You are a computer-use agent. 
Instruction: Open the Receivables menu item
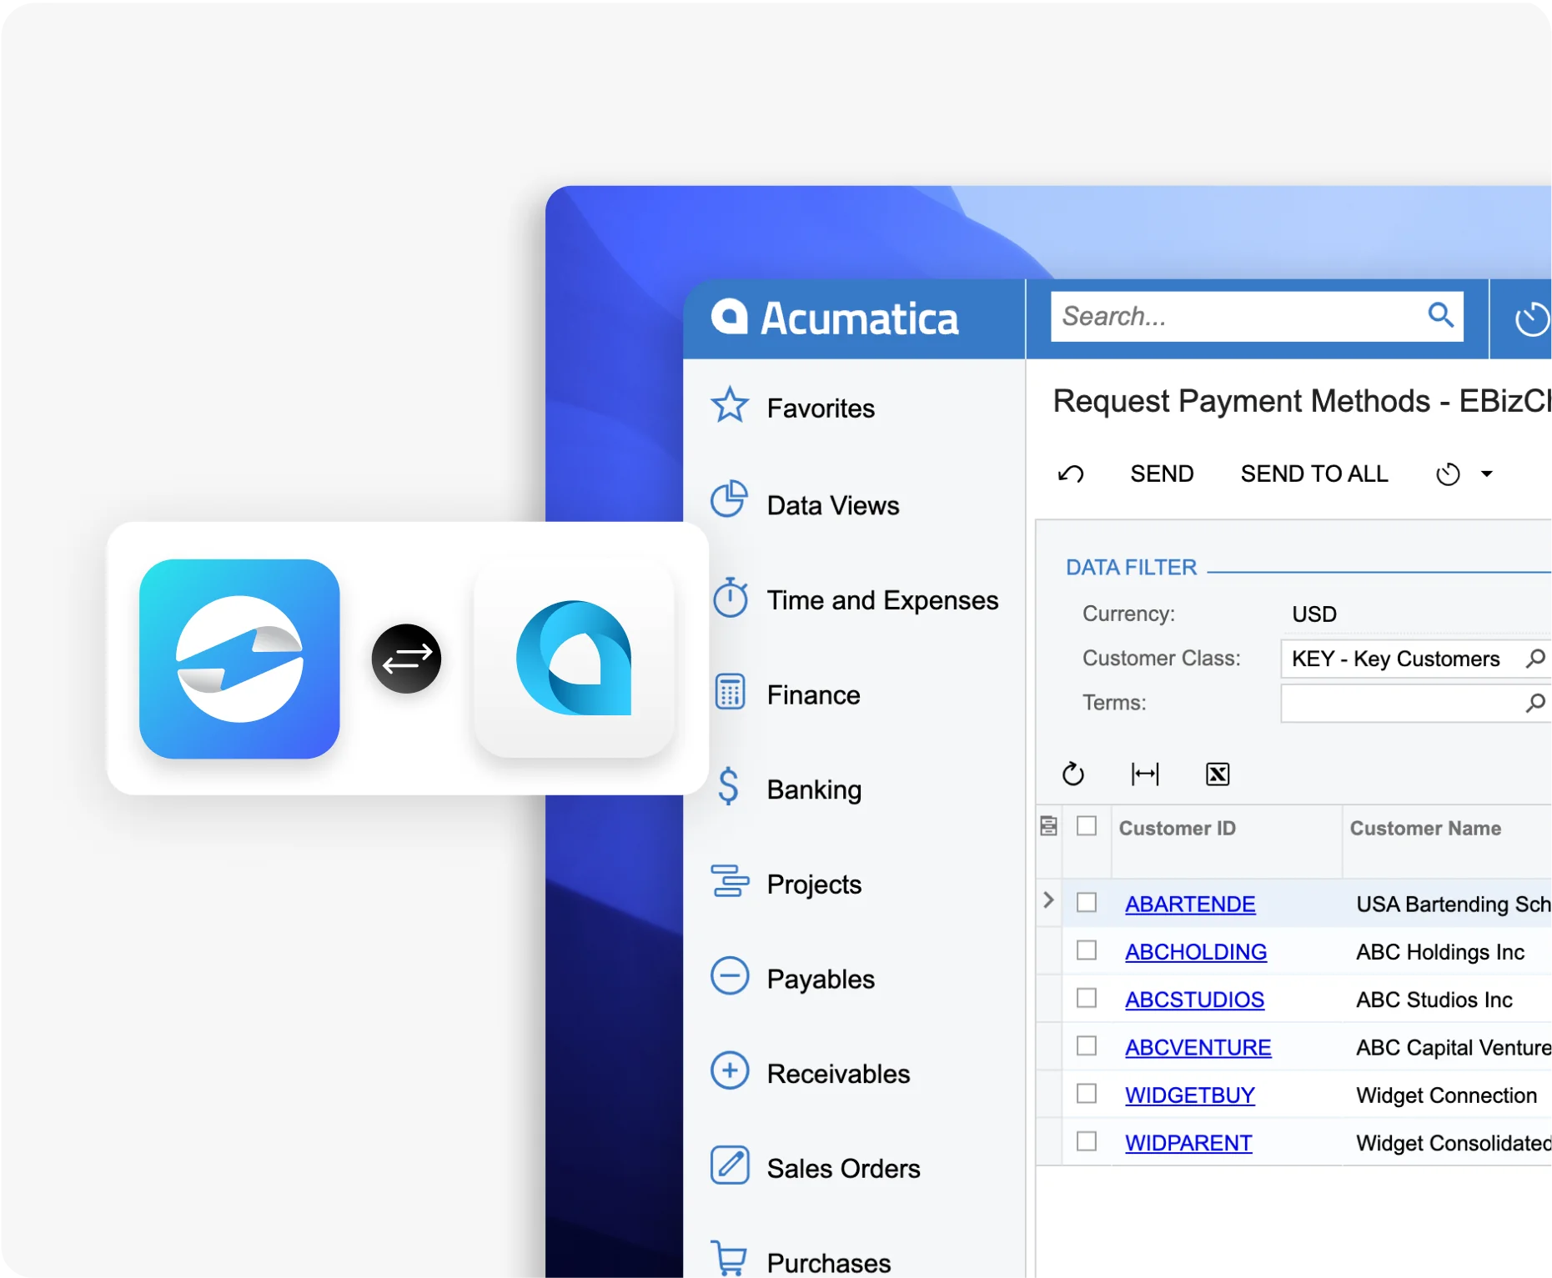click(838, 1074)
